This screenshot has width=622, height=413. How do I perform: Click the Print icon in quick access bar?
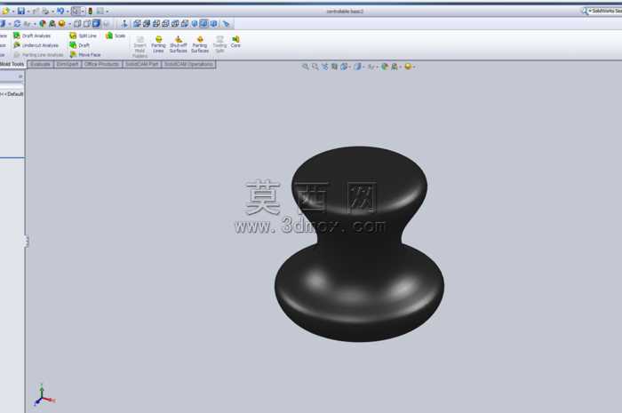pos(45,11)
